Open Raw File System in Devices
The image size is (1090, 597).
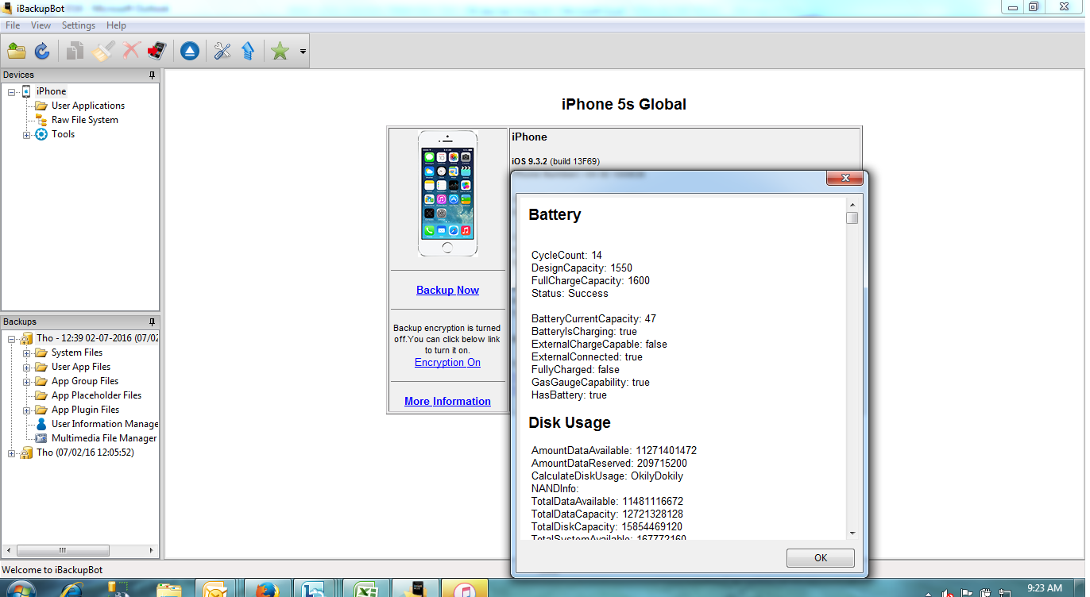[85, 120]
